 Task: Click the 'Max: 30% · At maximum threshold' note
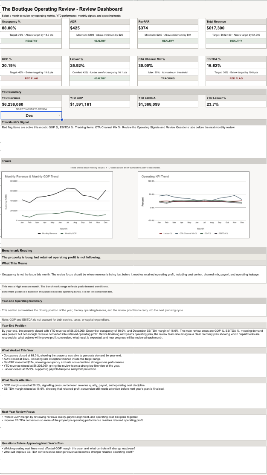[x=168, y=72]
